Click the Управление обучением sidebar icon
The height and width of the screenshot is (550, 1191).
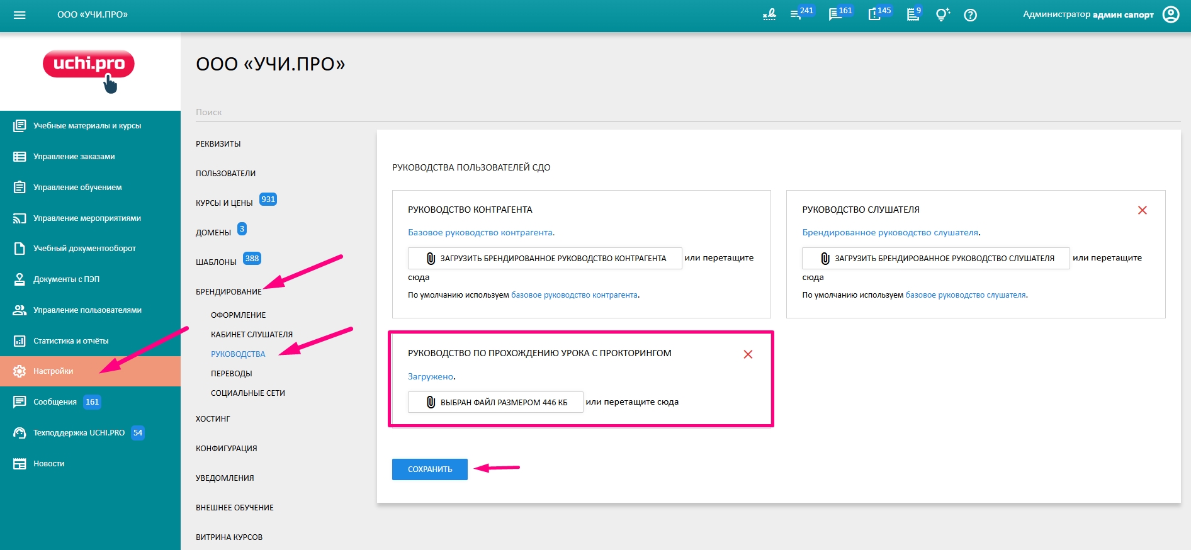point(20,187)
